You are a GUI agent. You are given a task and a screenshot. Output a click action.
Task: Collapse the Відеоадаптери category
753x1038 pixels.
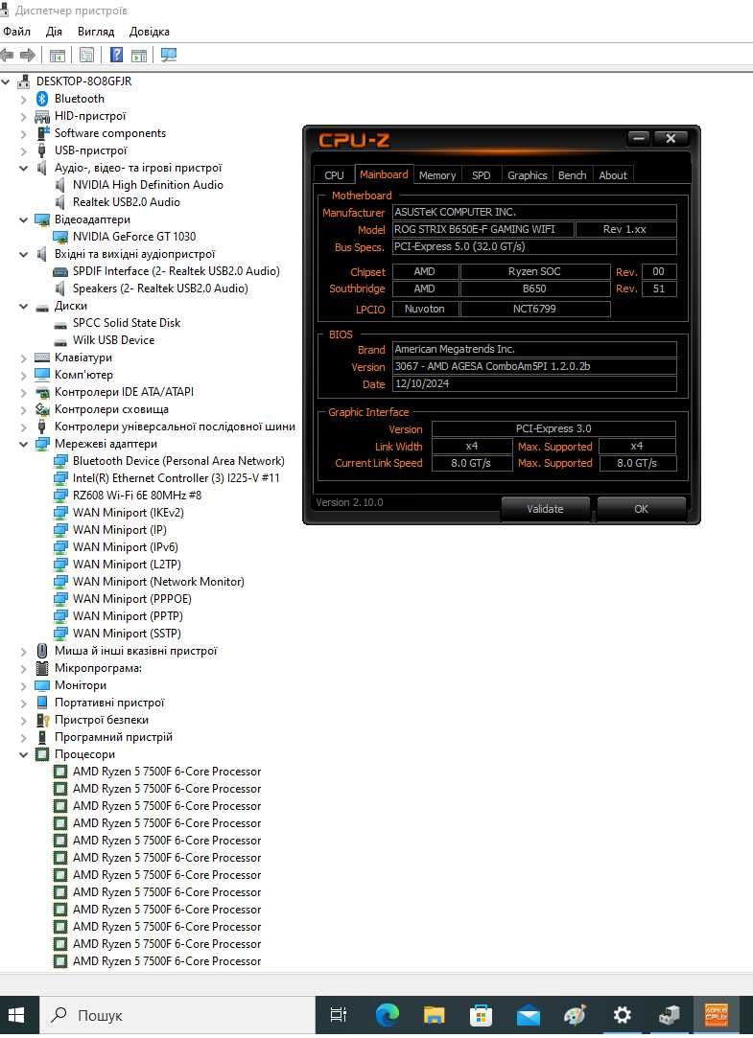tap(24, 219)
